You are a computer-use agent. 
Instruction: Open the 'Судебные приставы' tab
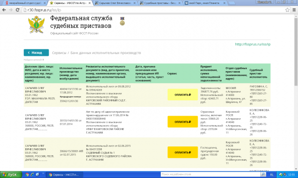tap(160, 3)
